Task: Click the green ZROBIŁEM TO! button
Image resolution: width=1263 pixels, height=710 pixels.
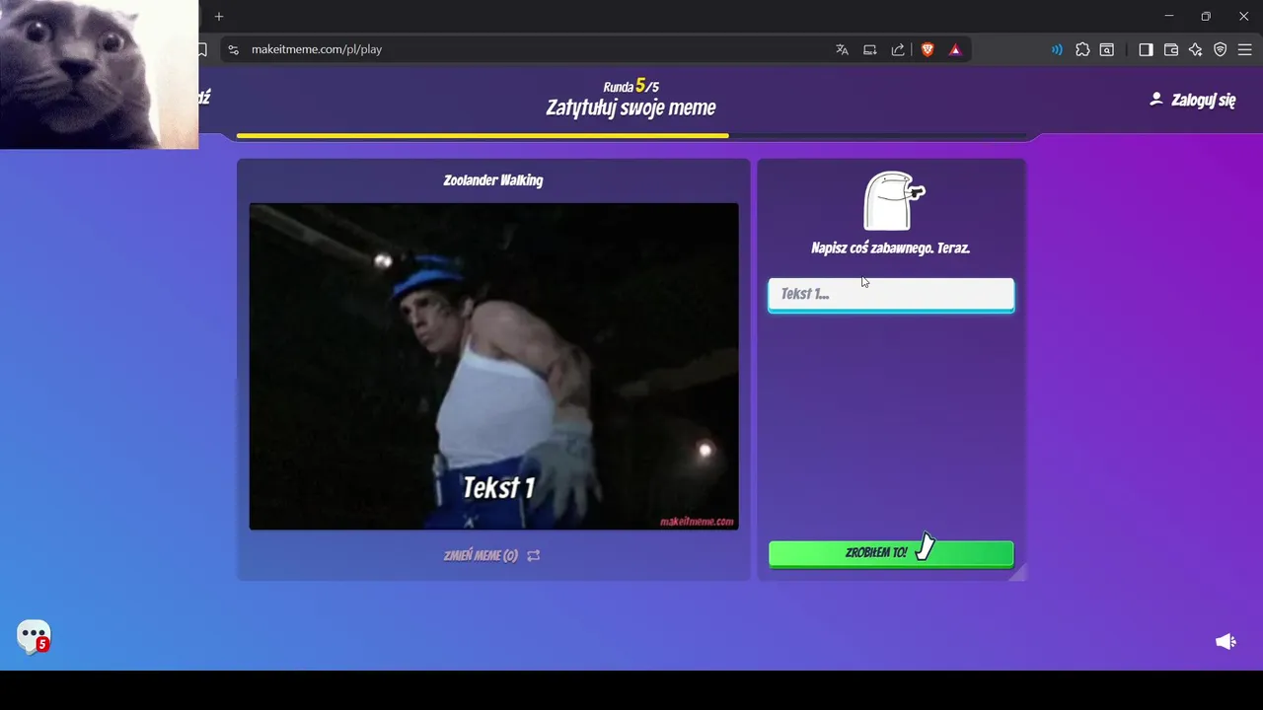Action: (891, 553)
